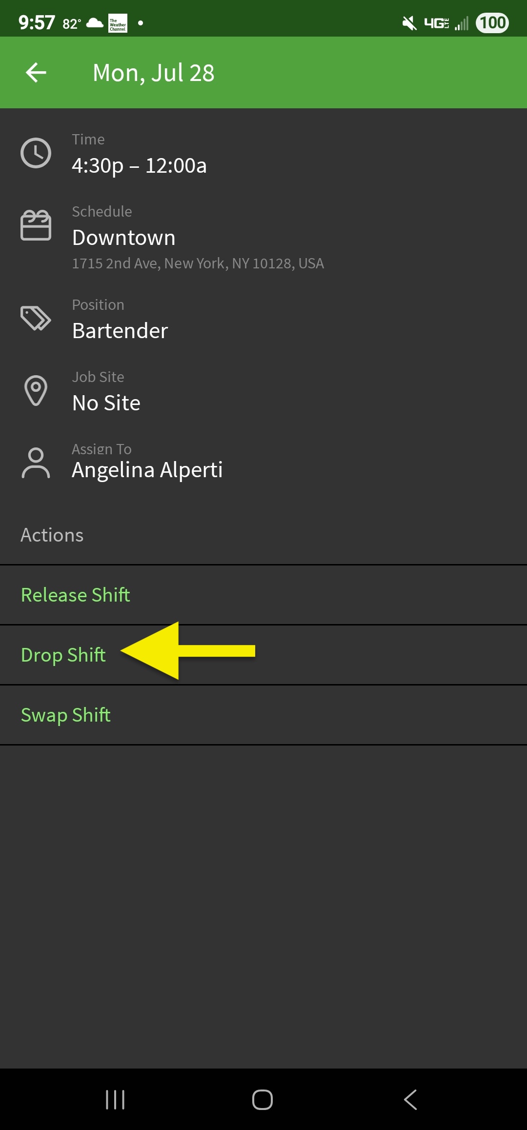The width and height of the screenshot is (527, 1130).
Task: Tap the location pin icon for Job Site
Action: (x=36, y=389)
